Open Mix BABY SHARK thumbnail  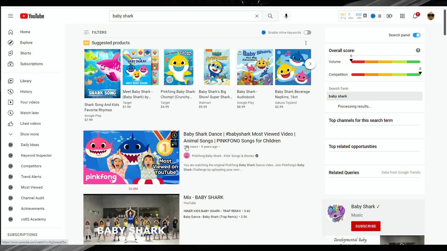tap(131, 219)
